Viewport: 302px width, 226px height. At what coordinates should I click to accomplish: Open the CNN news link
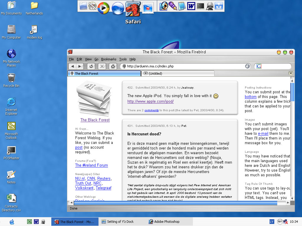click(x=91, y=179)
